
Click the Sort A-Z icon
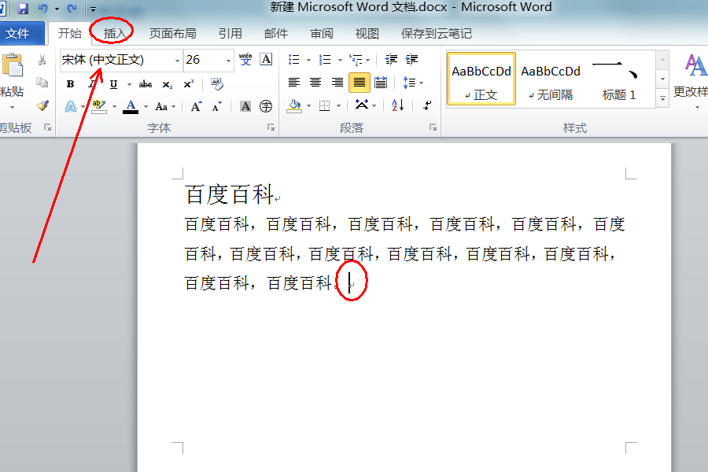pos(397,105)
